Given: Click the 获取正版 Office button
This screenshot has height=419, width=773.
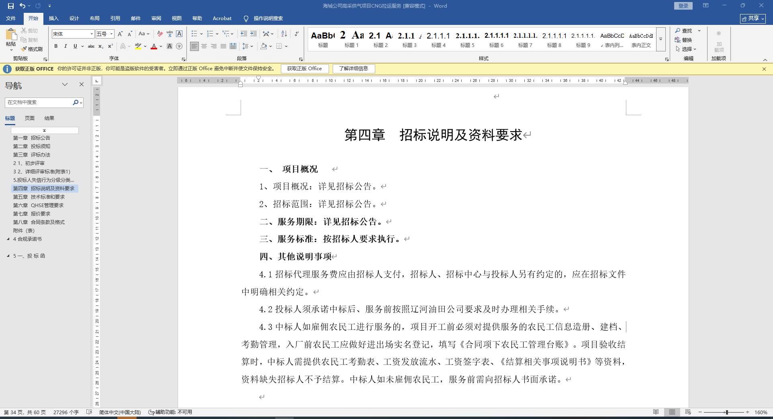Looking at the screenshot, I should click(x=304, y=69).
